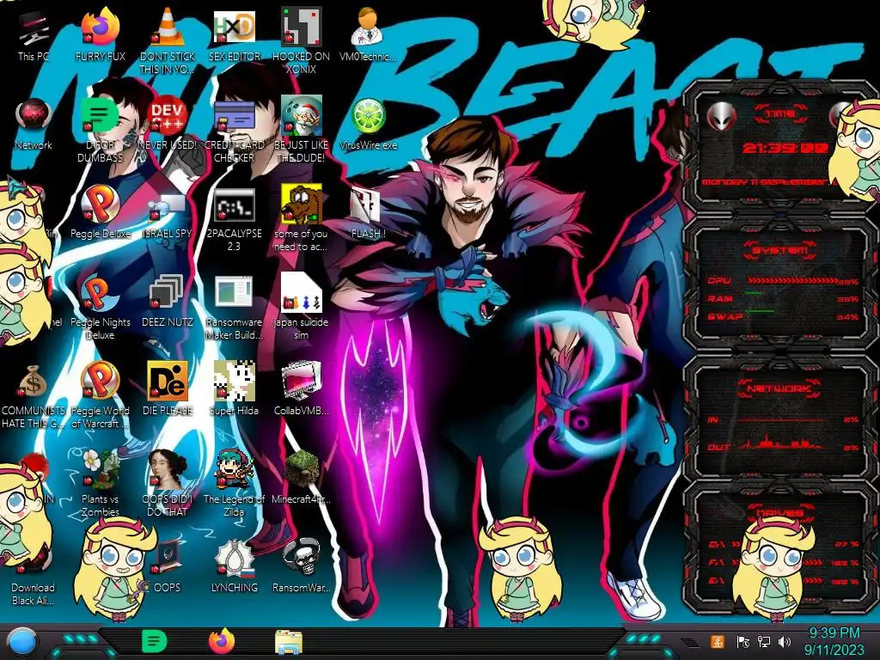
Task: Launch the Peggle Nights Deluxe shortcut
Action: coord(100,308)
